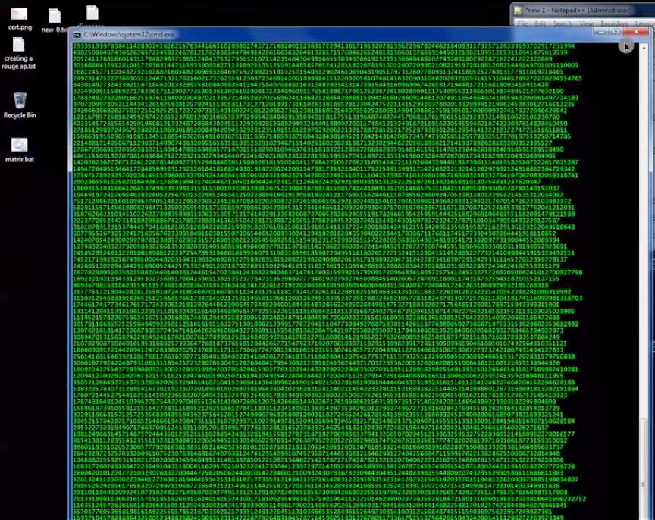Open the Search menu in Notepad++
Image resolution: width=655 pixels, height=520 pixels.
coord(563,23)
